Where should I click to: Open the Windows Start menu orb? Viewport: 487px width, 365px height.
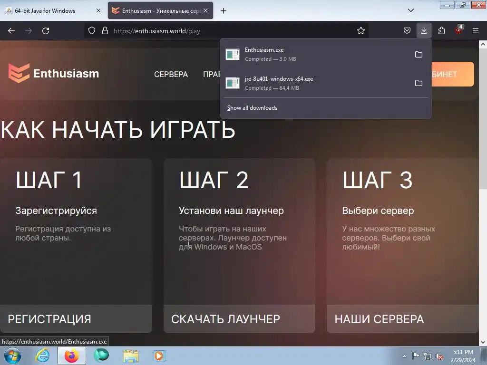[x=12, y=355]
